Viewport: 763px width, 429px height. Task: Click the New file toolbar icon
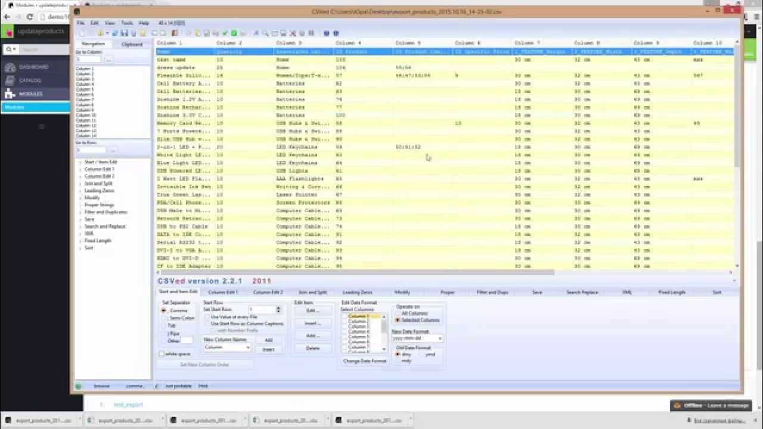(82, 33)
